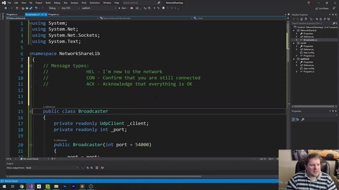
Task: Click the Solution Explorer search magnifier icon
Action: click(x=334, y=23)
